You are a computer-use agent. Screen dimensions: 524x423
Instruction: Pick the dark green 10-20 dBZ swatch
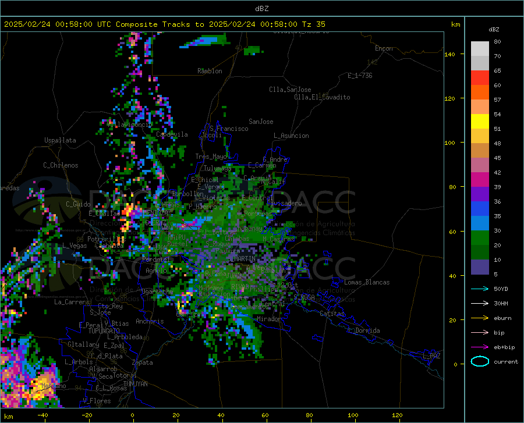480,253
